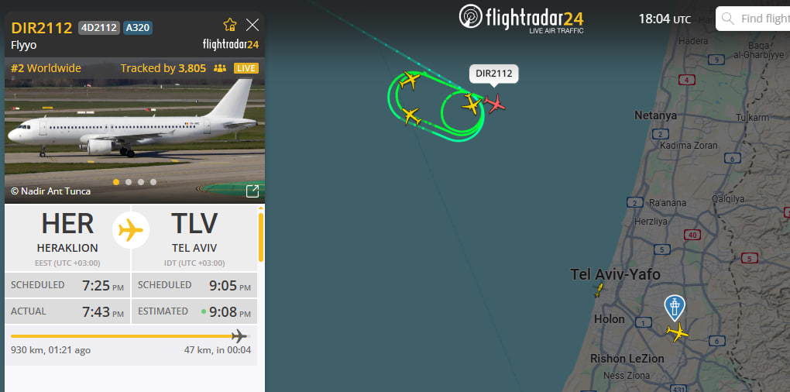This screenshot has height=392, width=790.
Task: Show the third aircraft photo dot
Action: click(x=141, y=182)
